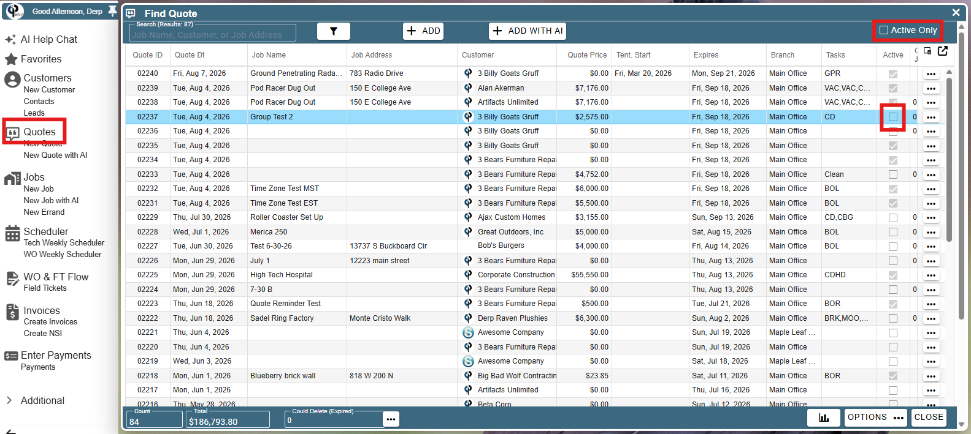Click the customer icon for Corporate Construction

[x=468, y=275]
